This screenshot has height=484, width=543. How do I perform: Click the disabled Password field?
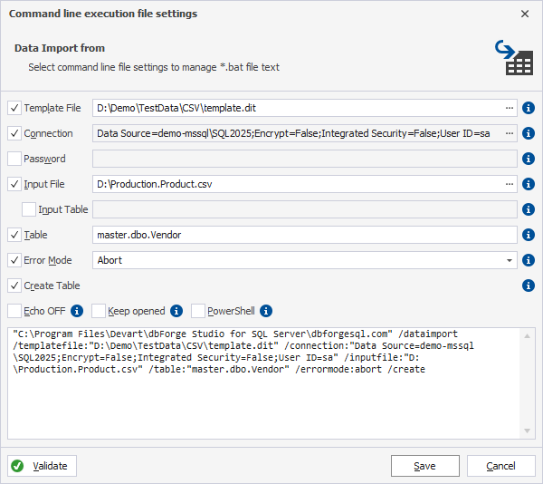(x=305, y=159)
